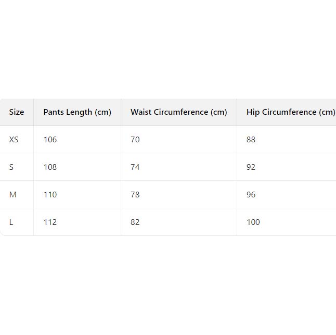Image resolution: width=336 pixels, height=335 pixels.
Task: Click the Size column header
Action: (x=17, y=112)
